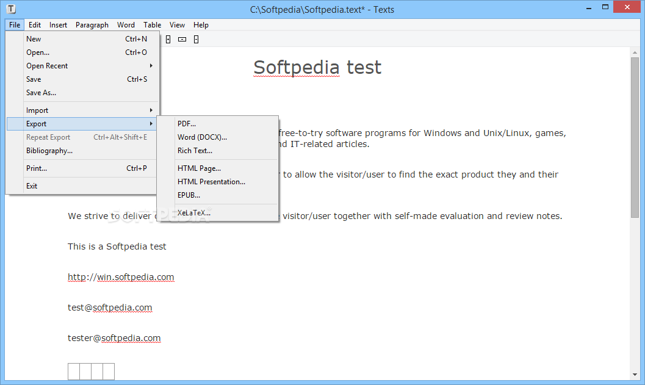Screen dimensions: 645x385
Task: Close the File menu via File menu item
Action: coord(15,24)
